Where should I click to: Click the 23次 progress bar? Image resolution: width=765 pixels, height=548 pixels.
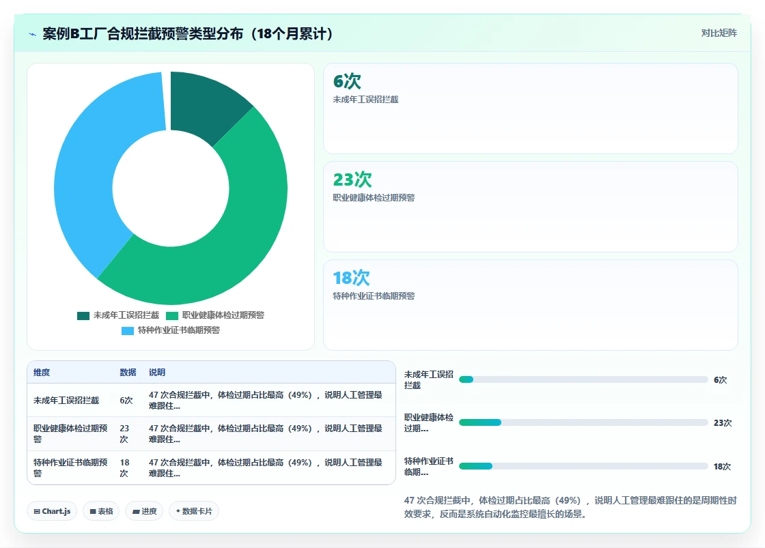point(583,422)
